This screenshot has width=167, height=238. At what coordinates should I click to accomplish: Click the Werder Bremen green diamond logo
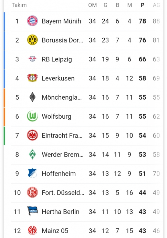tap(32, 154)
